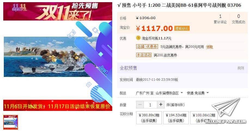Open 交易成功 transaction count
Image resolution: width=249 pixels, height=131 pixels.
[239, 19]
